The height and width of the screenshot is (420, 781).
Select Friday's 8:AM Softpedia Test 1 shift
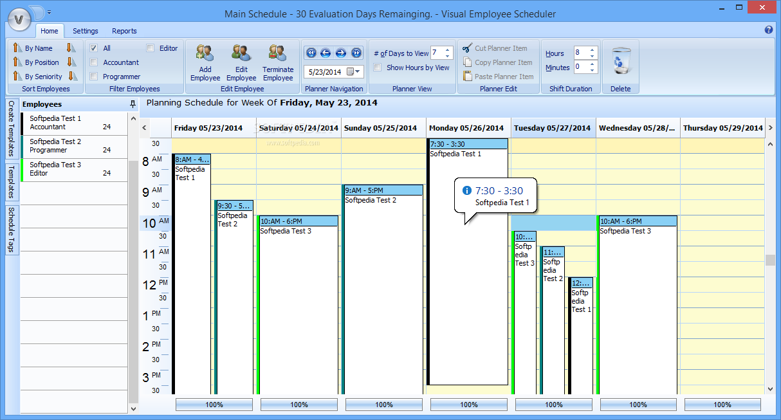192,274
